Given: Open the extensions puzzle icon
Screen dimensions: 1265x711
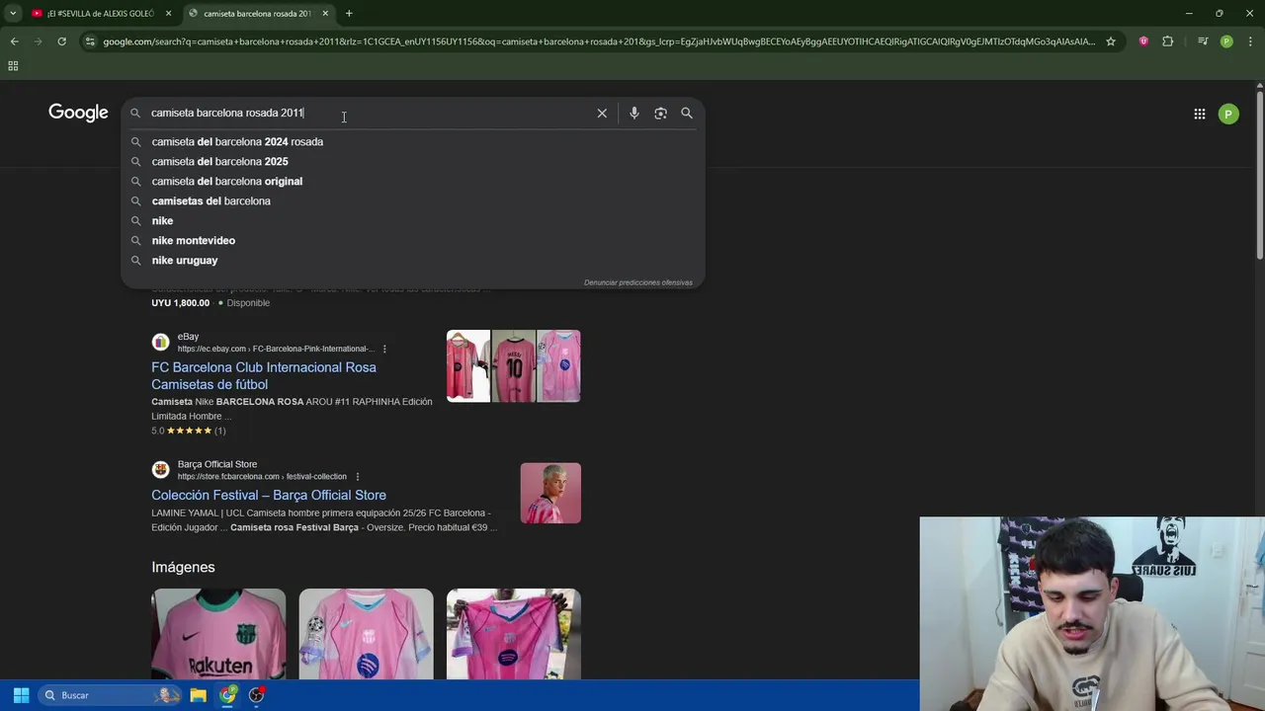Looking at the screenshot, I should coord(1167,41).
